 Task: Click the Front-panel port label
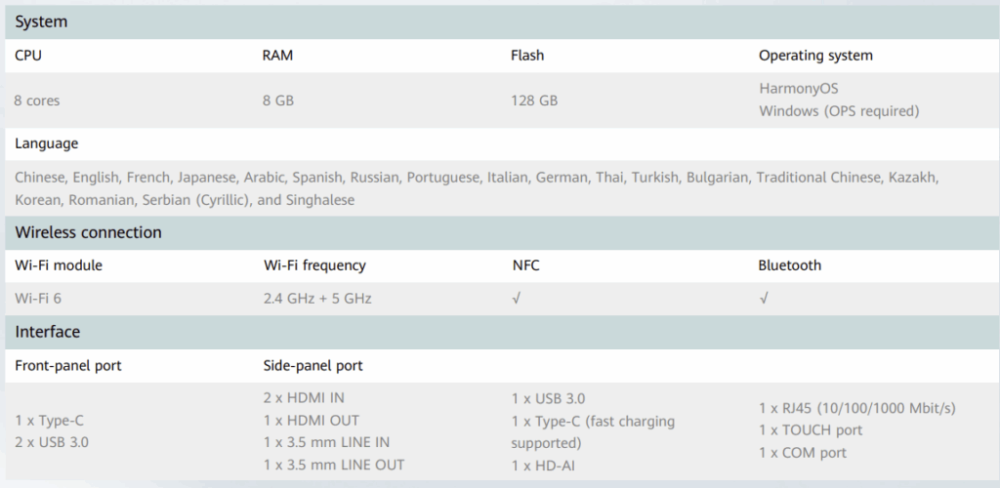(68, 366)
